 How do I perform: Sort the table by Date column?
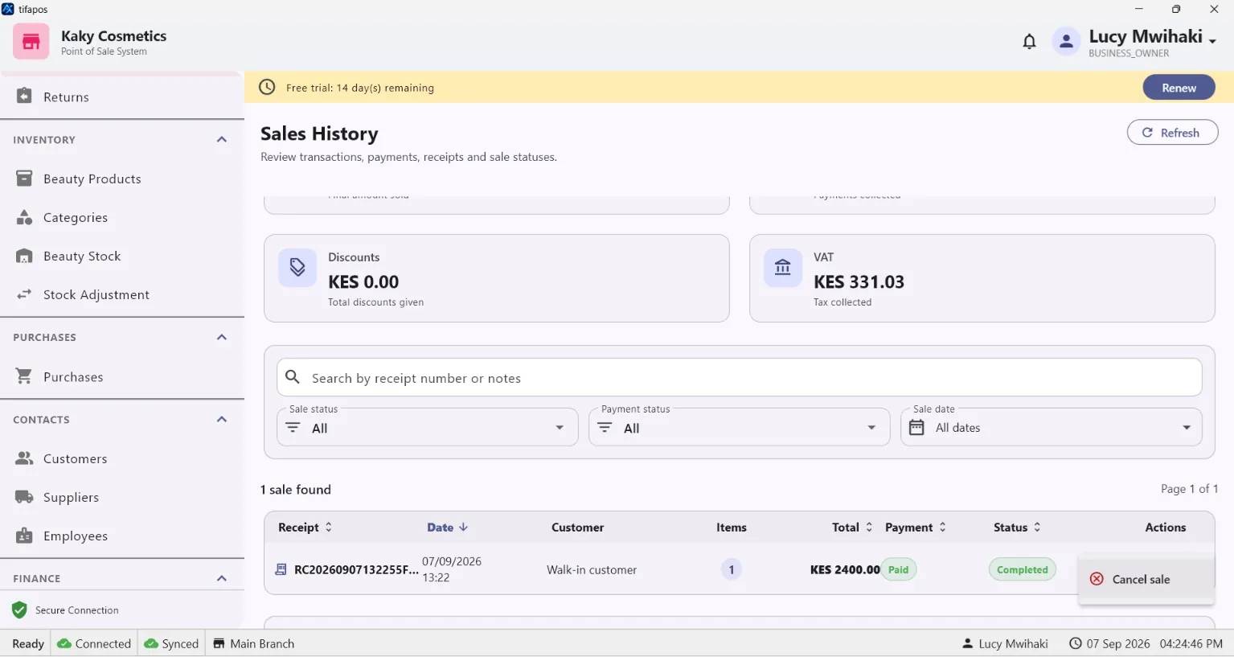(448, 528)
